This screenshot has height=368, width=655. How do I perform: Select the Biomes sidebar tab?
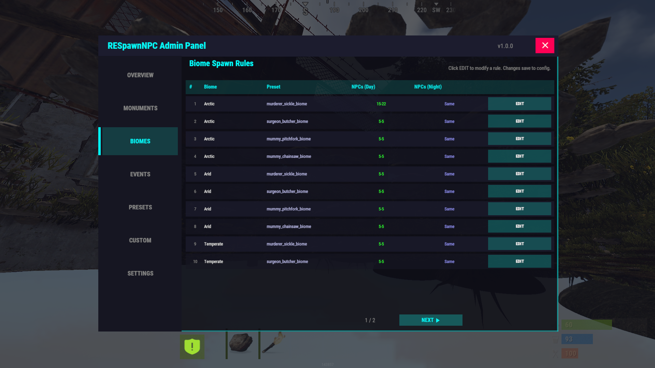coord(140,141)
